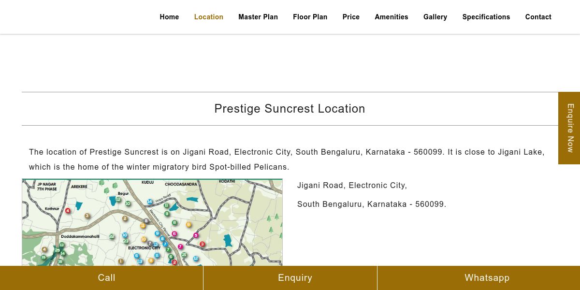Screen dimensions: 580x290
Task: Click the red marker 4 near Kothnur
Action: [68, 211]
